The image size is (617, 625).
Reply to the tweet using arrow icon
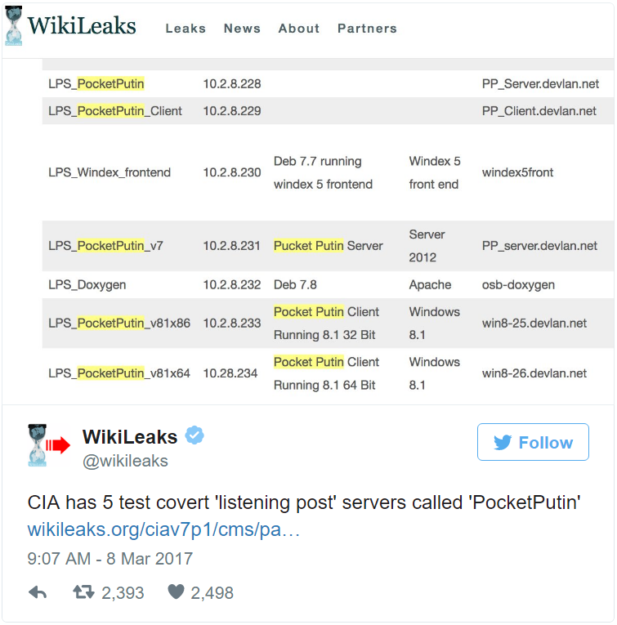pyautogui.click(x=38, y=592)
